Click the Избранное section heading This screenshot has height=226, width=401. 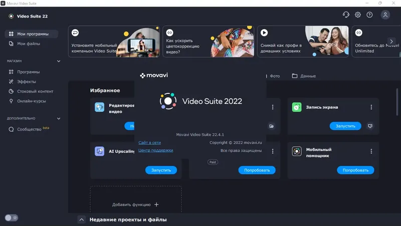coord(105,90)
